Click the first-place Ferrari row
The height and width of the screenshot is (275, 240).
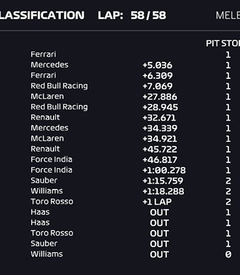tap(130, 54)
